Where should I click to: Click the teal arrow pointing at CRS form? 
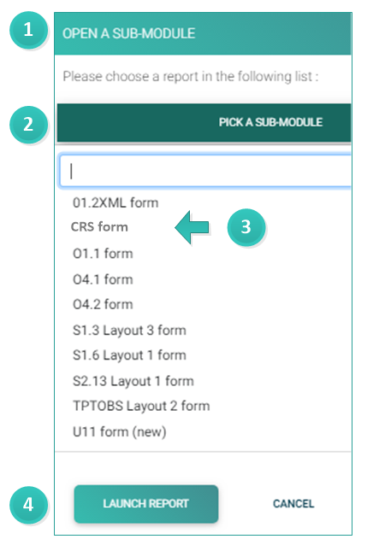pyautogui.click(x=192, y=227)
